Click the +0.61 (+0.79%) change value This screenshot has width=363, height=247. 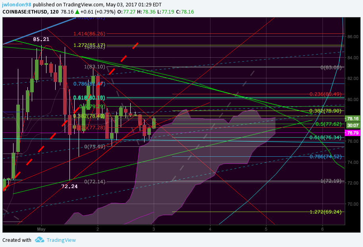pyautogui.click(x=98, y=12)
